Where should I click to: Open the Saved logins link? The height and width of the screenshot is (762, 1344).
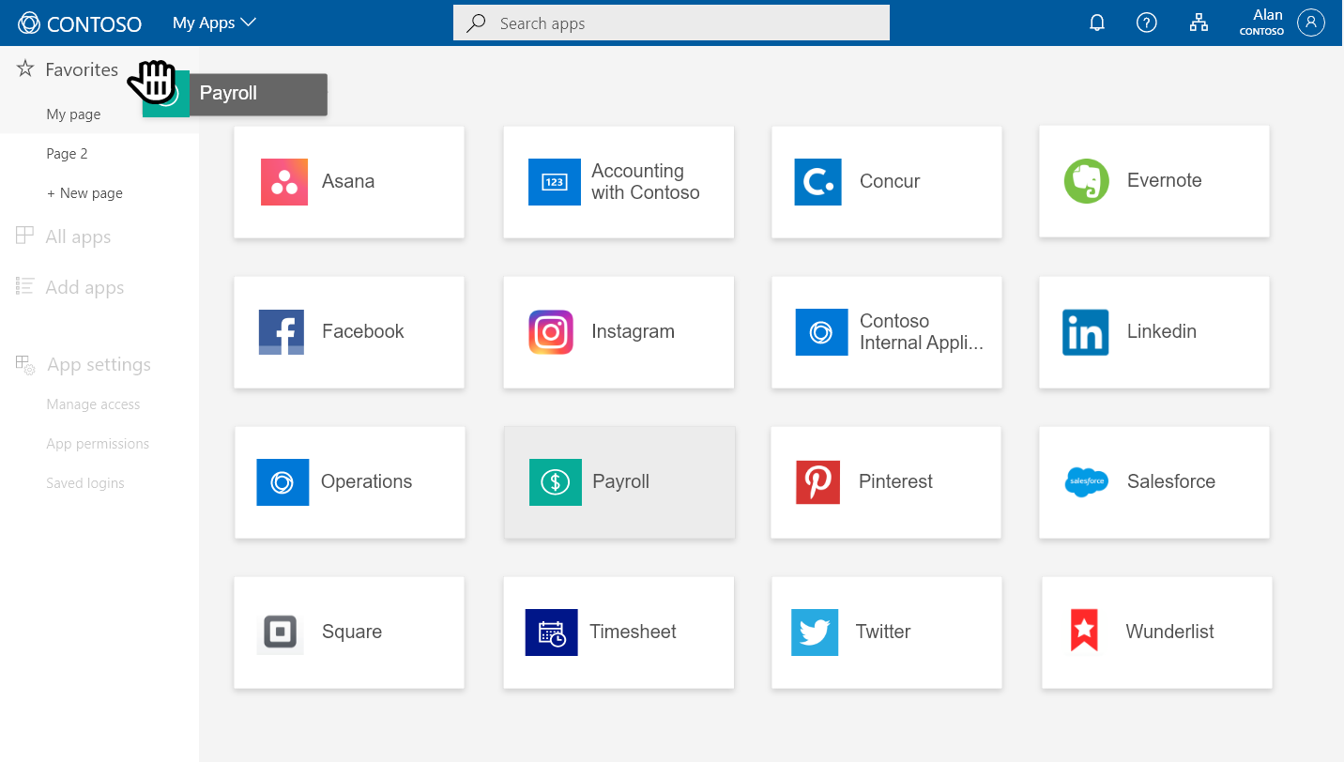[x=85, y=483]
